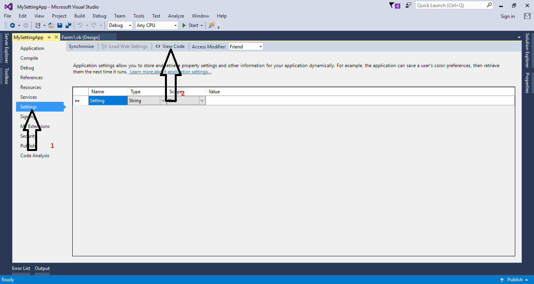Click the Save All icon

tap(68, 25)
